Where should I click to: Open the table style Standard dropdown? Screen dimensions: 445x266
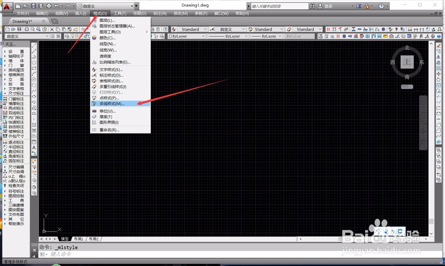[x=269, y=29]
